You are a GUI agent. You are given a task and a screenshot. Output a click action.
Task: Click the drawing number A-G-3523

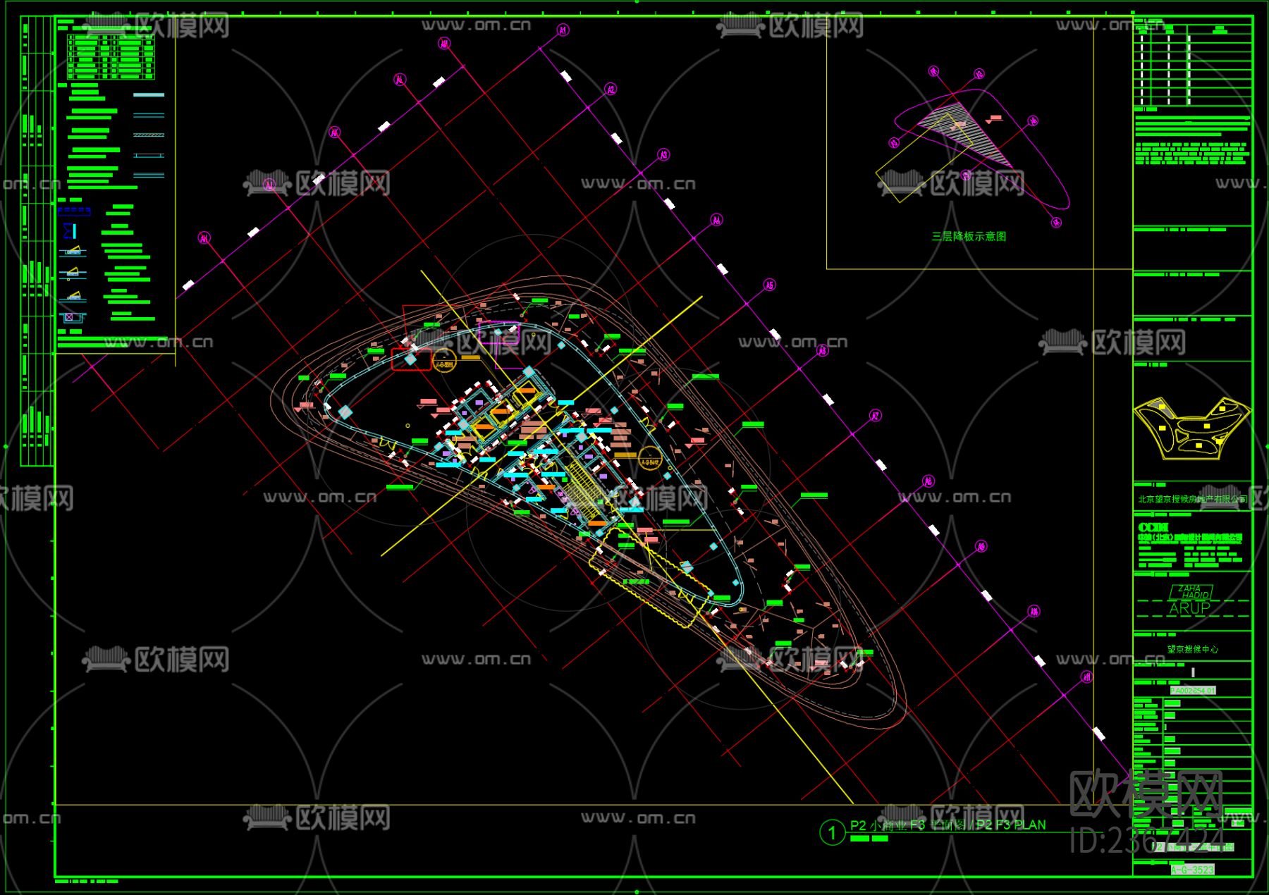point(1192,870)
